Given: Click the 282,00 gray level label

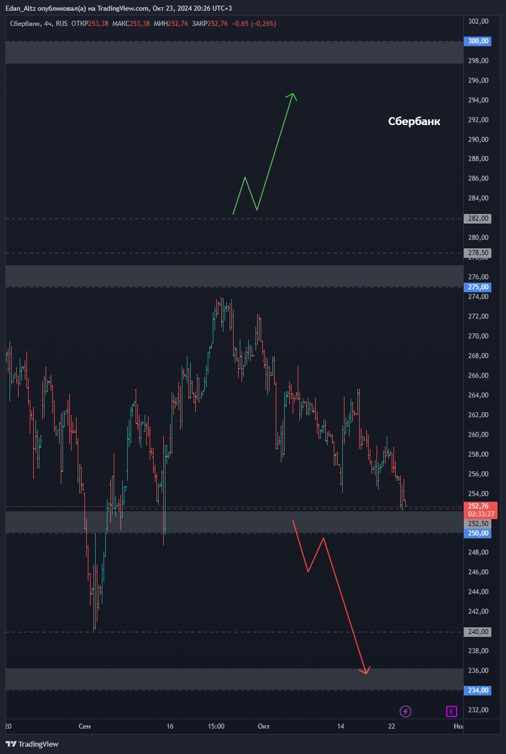Looking at the screenshot, I should tap(478, 219).
